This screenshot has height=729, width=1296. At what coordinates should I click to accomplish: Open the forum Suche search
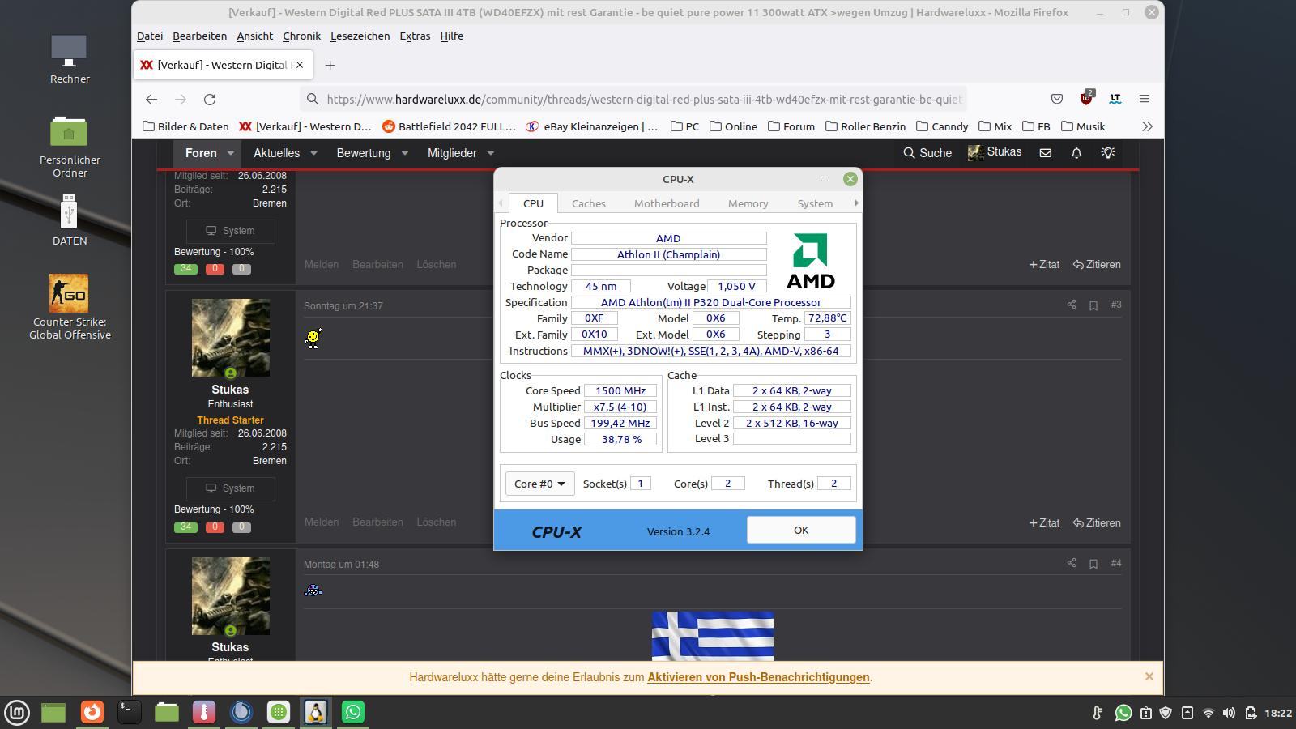click(x=927, y=152)
